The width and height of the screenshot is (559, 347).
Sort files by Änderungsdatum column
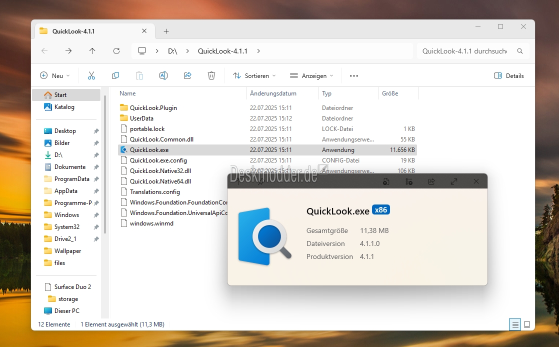(273, 93)
